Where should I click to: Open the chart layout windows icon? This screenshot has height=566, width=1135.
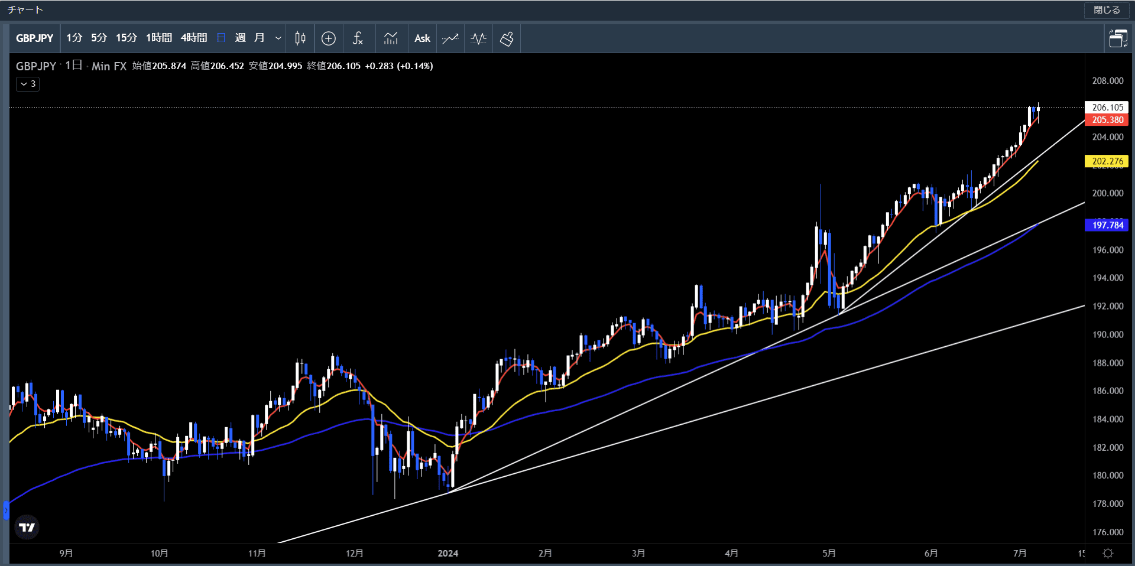[1118, 38]
